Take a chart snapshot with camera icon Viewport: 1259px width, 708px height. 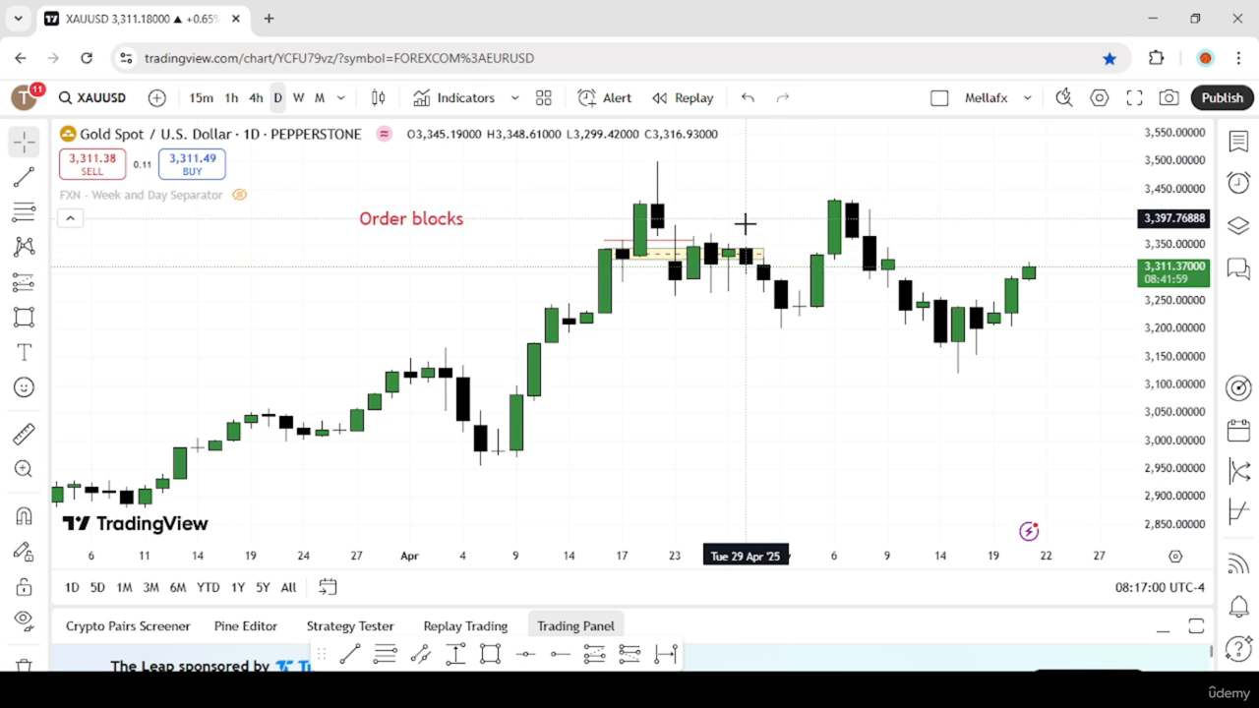[1169, 97]
